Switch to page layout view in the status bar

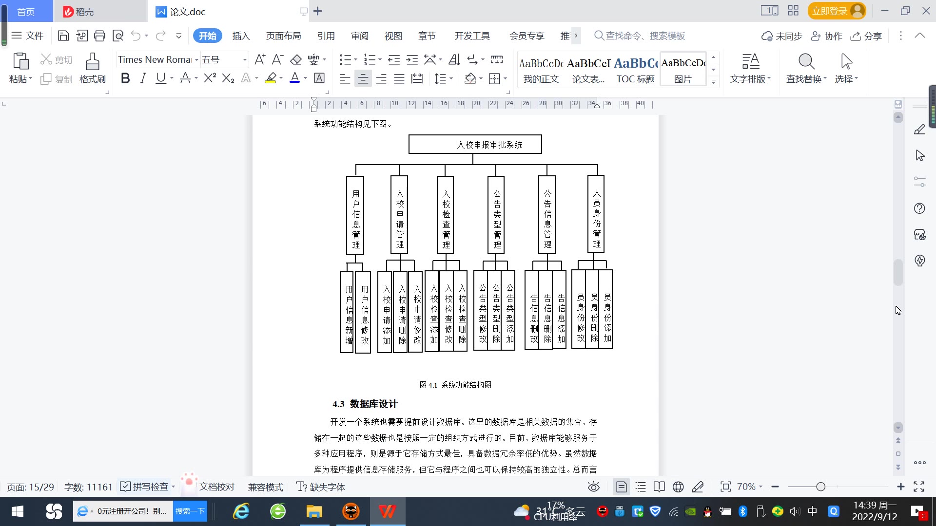point(621,487)
